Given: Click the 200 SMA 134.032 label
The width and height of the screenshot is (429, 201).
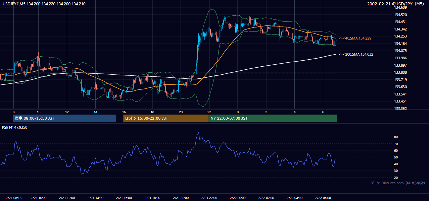Looking at the screenshot, I should [356, 54].
